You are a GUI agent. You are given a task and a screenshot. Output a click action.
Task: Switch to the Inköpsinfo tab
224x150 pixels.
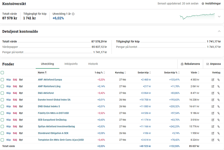(x=71, y=64)
